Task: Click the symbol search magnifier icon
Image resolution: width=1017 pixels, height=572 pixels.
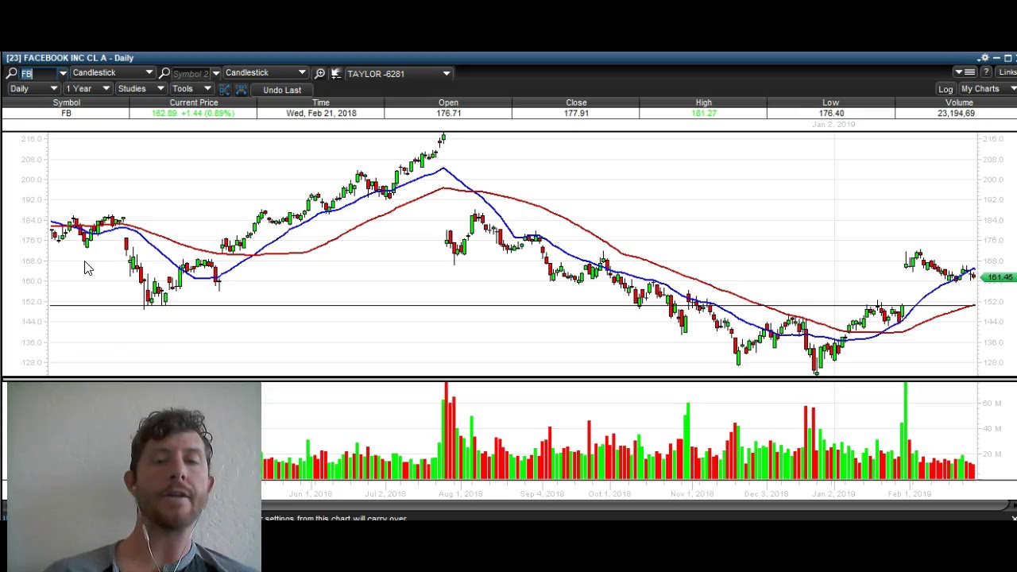Action: click(11, 73)
